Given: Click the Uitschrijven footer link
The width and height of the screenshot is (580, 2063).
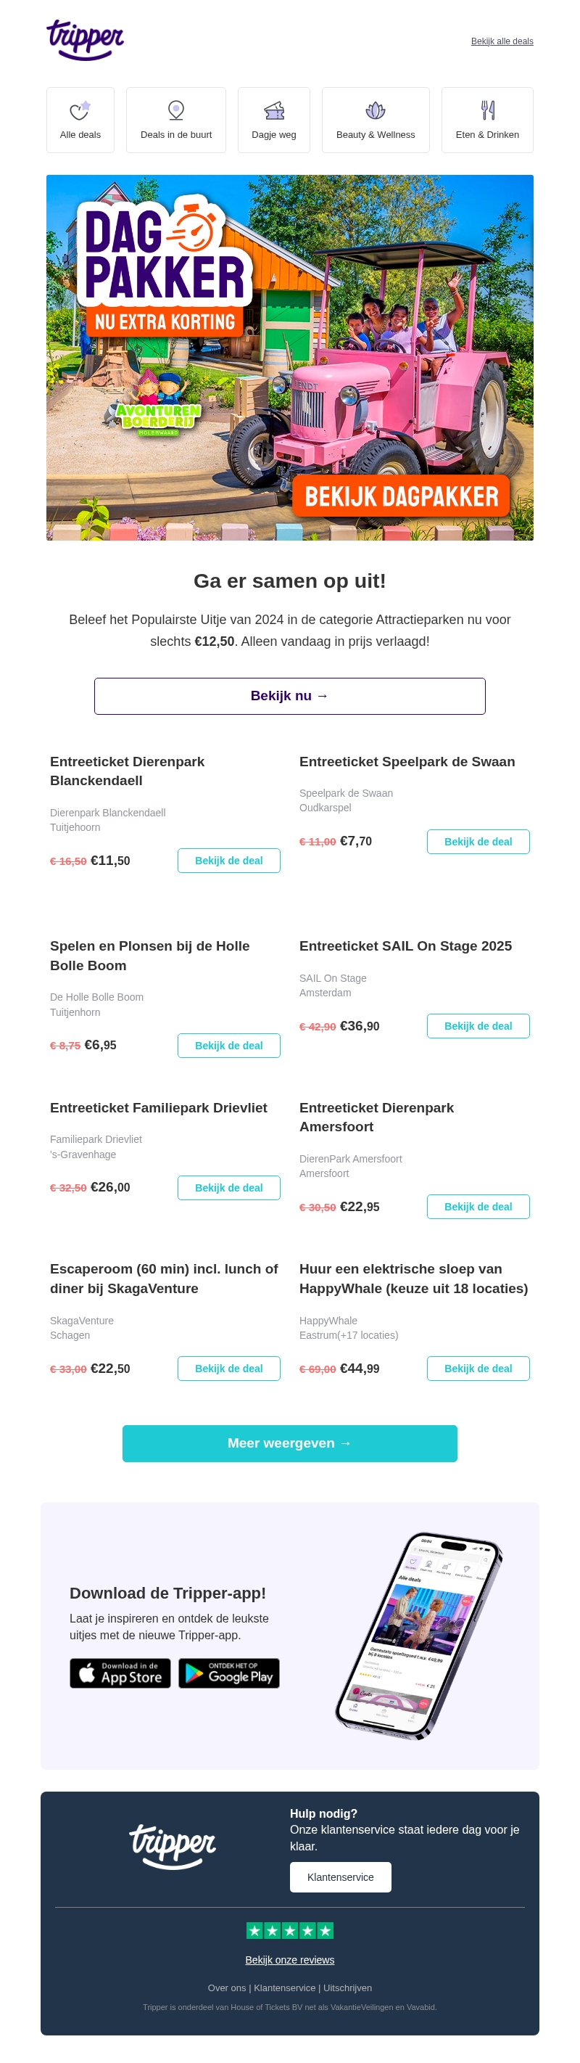Looking at the screenshot, I should coord(347,1988).
